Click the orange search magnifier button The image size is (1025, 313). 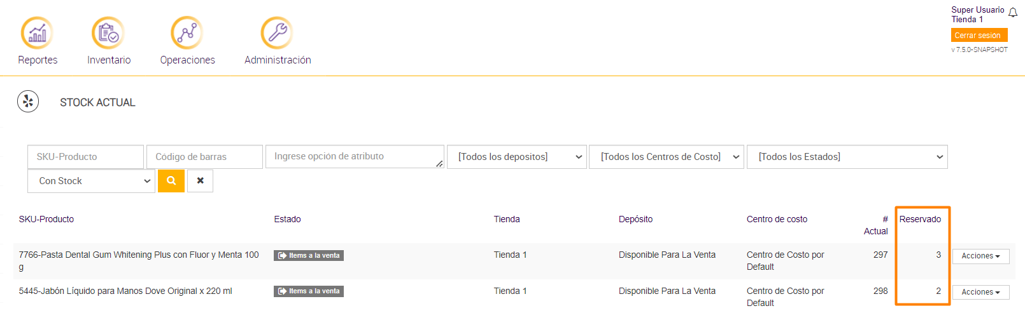(x=171, y=181)
